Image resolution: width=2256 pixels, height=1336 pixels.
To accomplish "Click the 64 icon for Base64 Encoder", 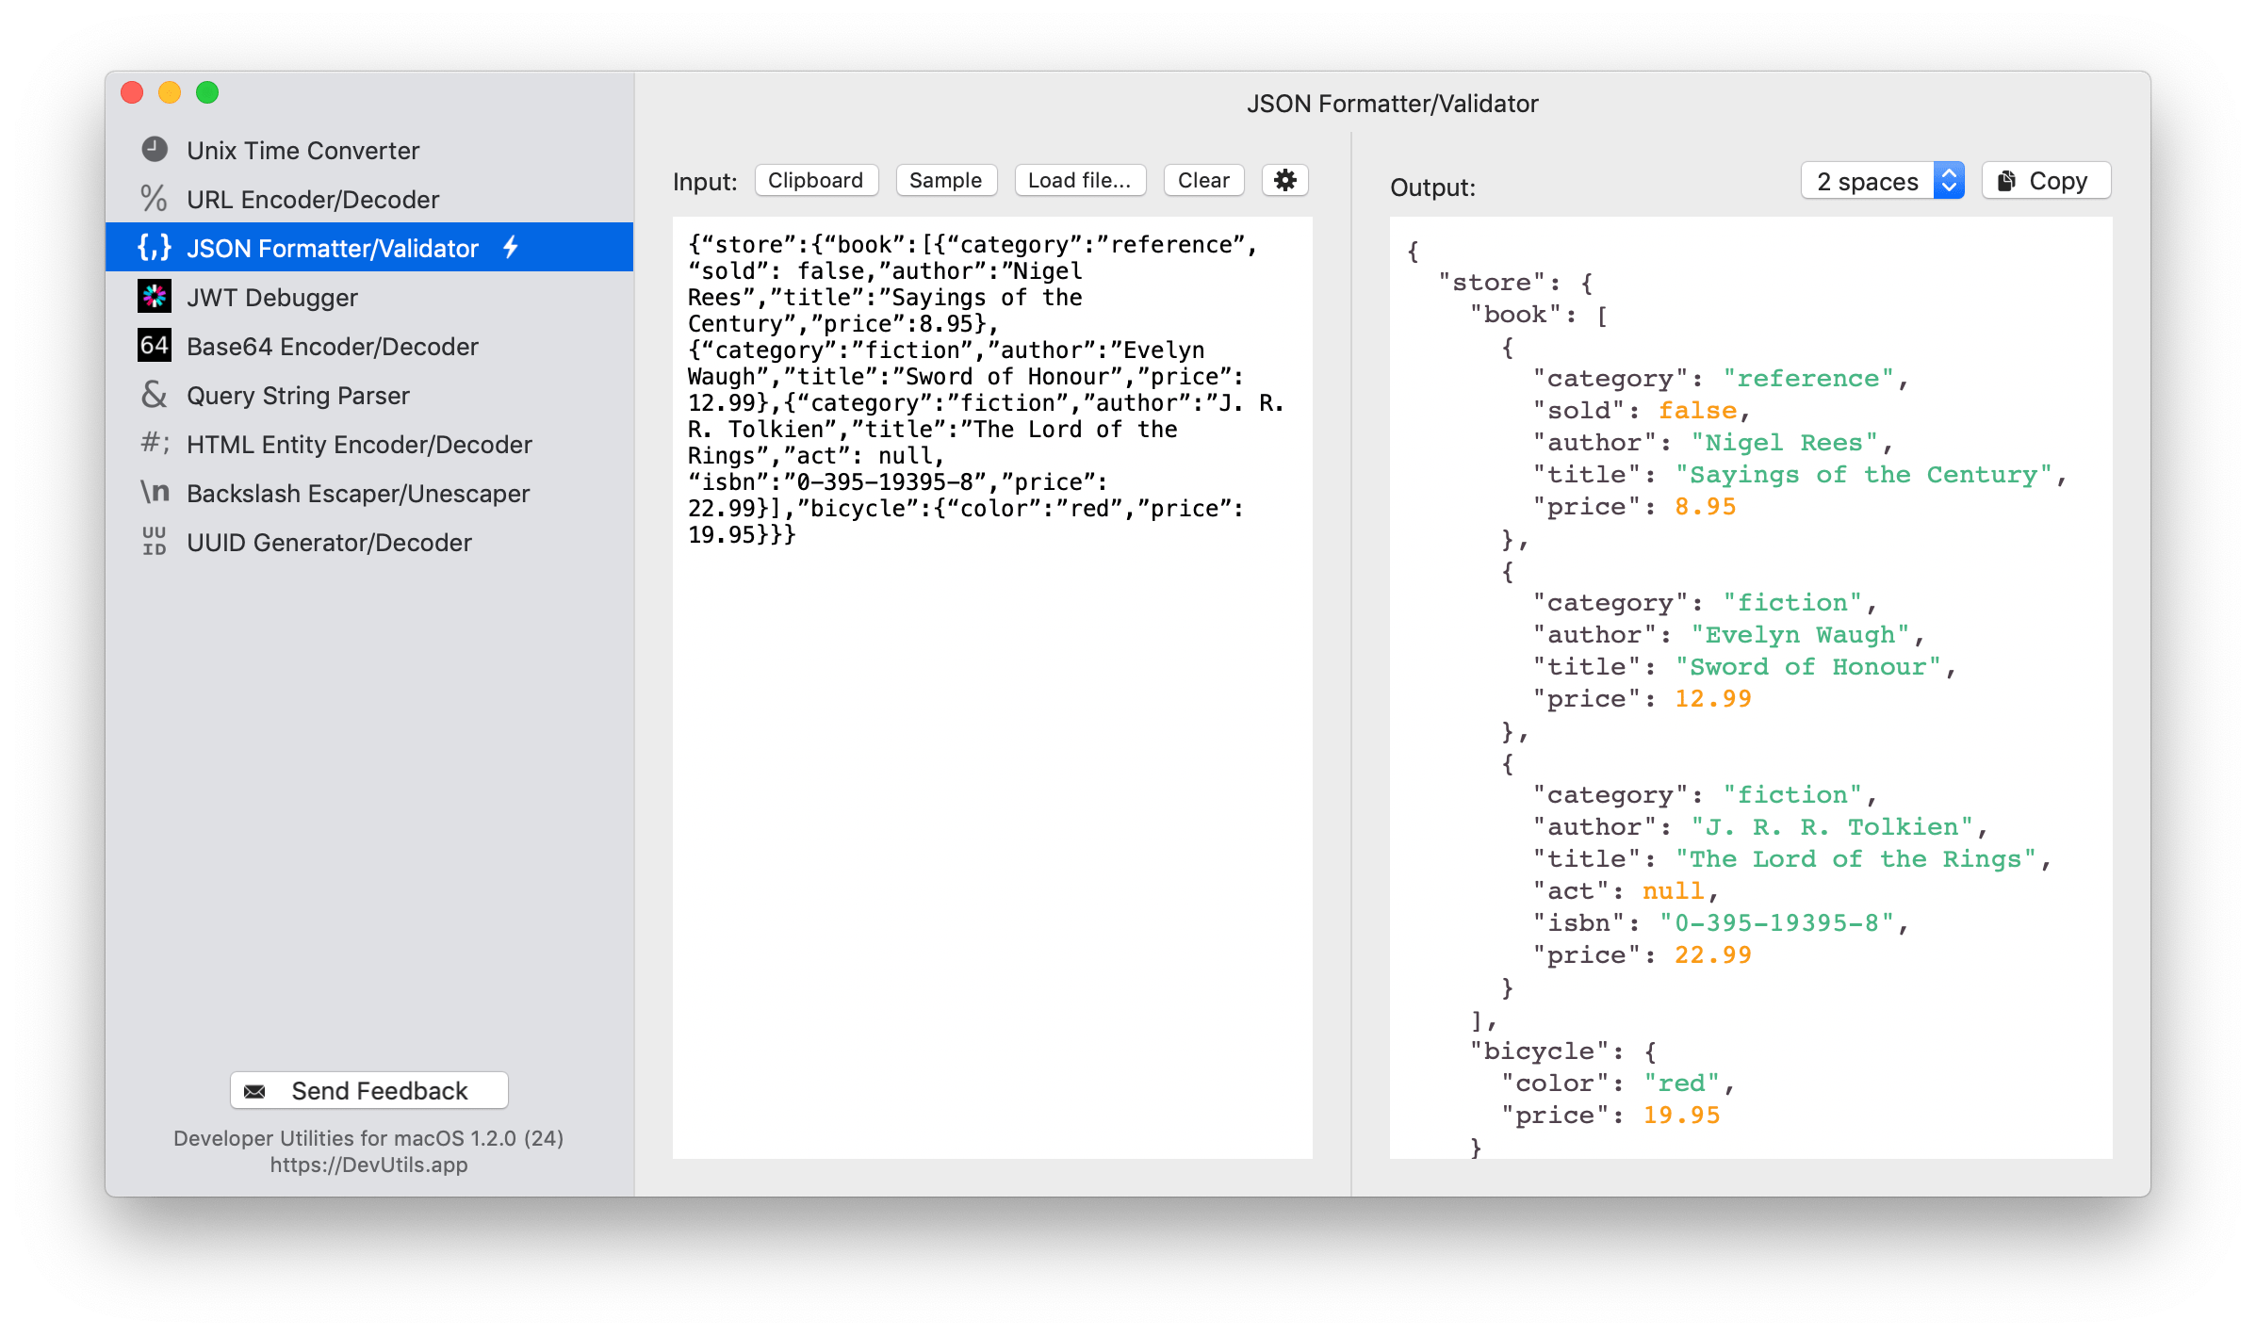I will click(x=155, y=346).
